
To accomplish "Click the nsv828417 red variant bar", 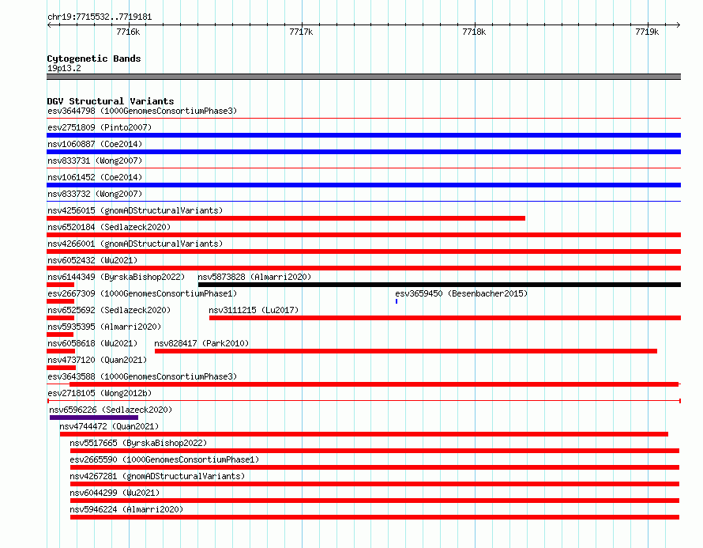I will pos(406,351).
